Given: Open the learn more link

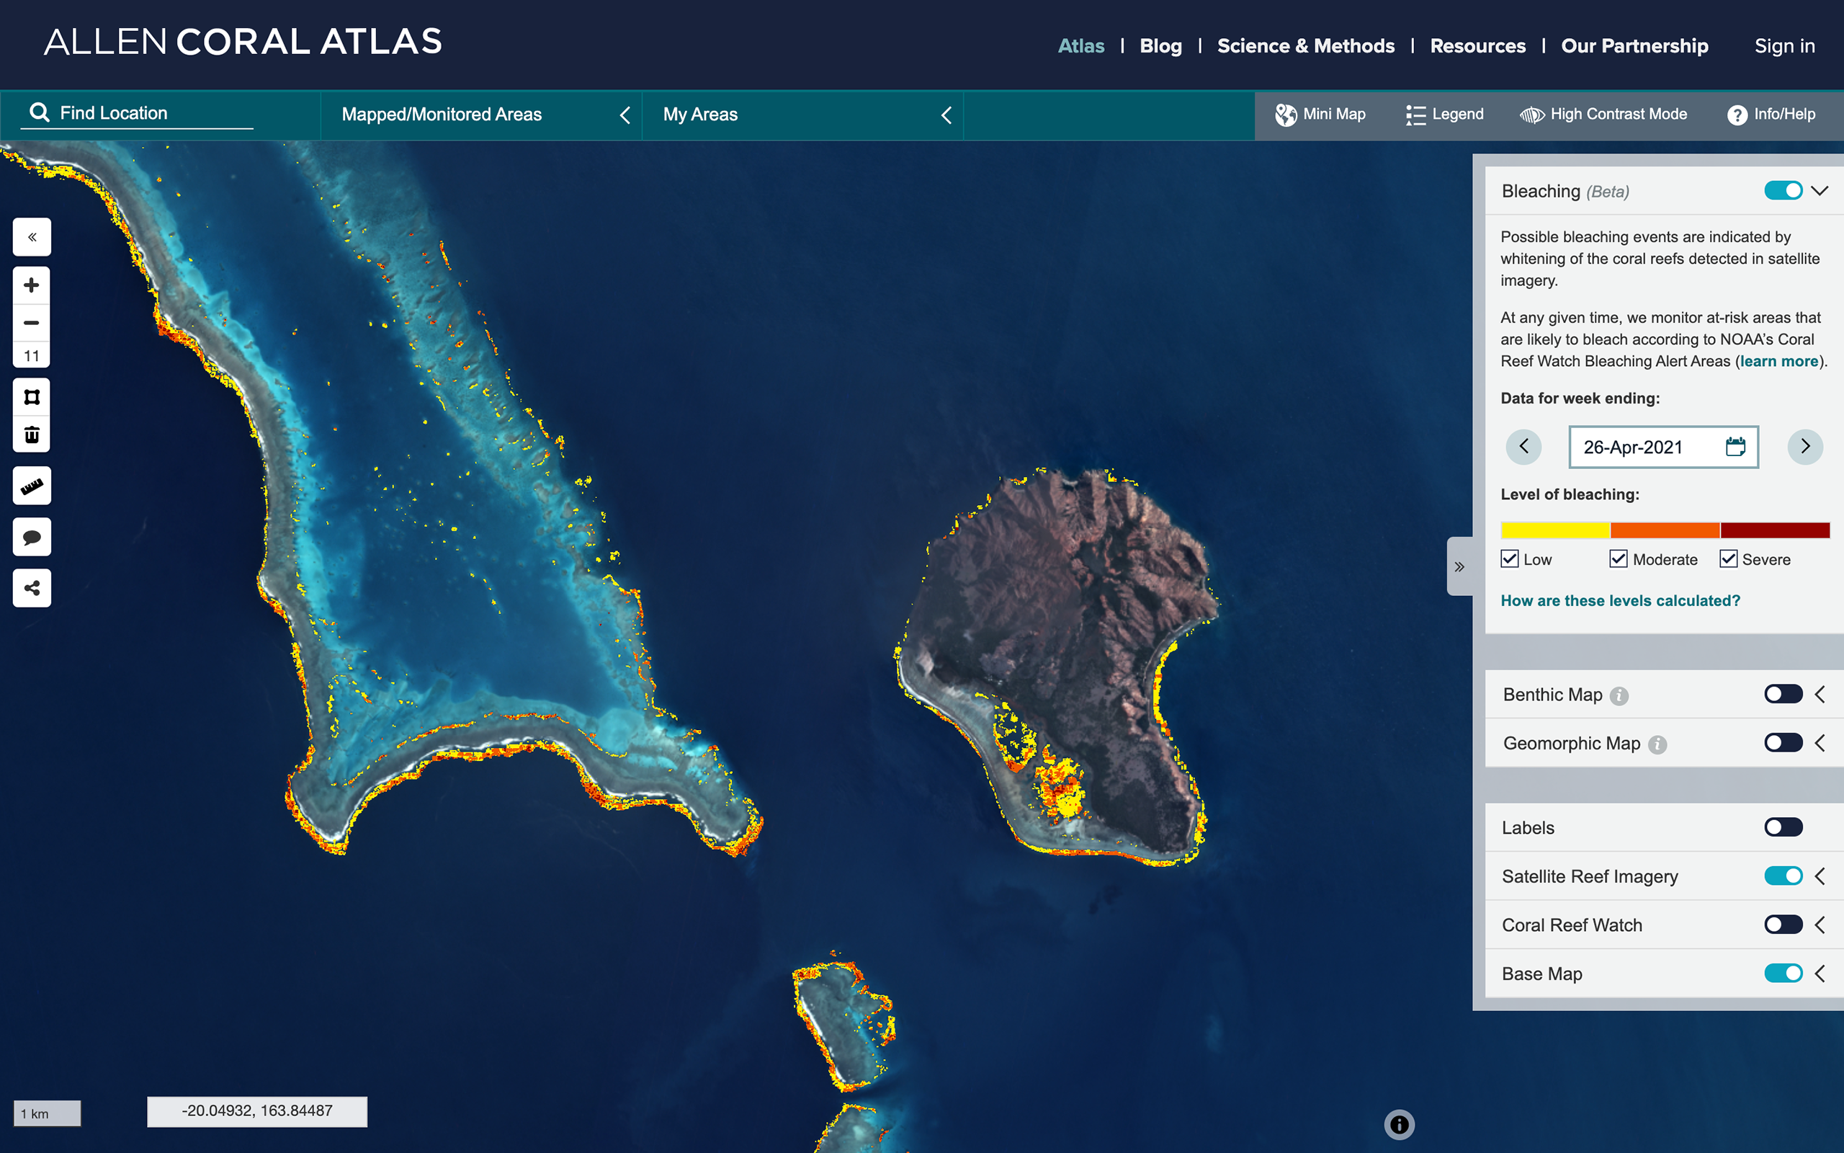Looking at the screenshot, I should (1778, 361).
